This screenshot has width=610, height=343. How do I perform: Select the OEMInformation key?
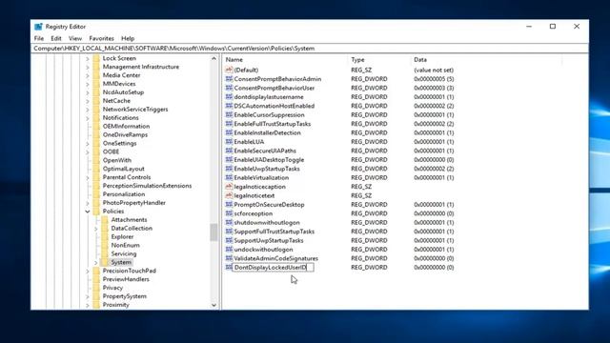coord(126,126)
